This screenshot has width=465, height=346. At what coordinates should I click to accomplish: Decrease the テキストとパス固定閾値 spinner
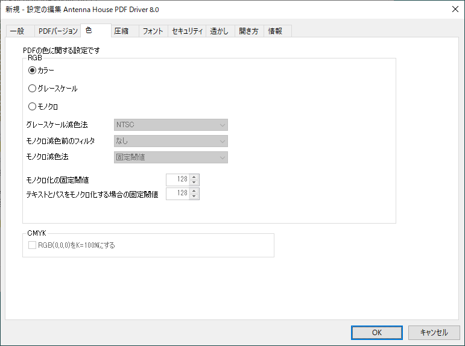pos(194,197)
